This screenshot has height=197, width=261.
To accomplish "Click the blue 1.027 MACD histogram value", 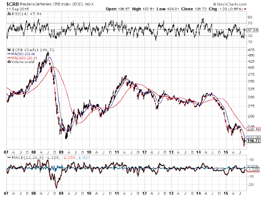I will point(84,157).
